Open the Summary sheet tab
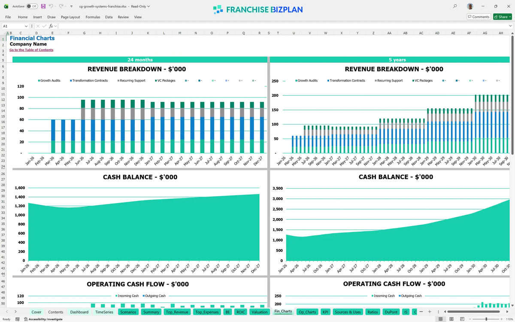The image size is (515, 322). [x=151, y=312]
